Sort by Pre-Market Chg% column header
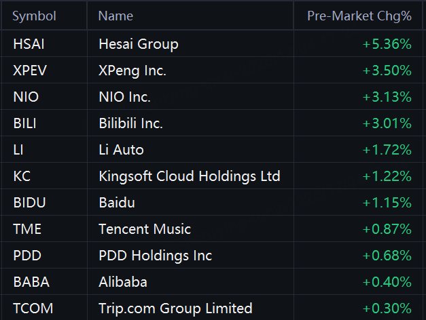The width and height of the screenshot is (426, 320). pyautogui.click(x=359, y=16)
